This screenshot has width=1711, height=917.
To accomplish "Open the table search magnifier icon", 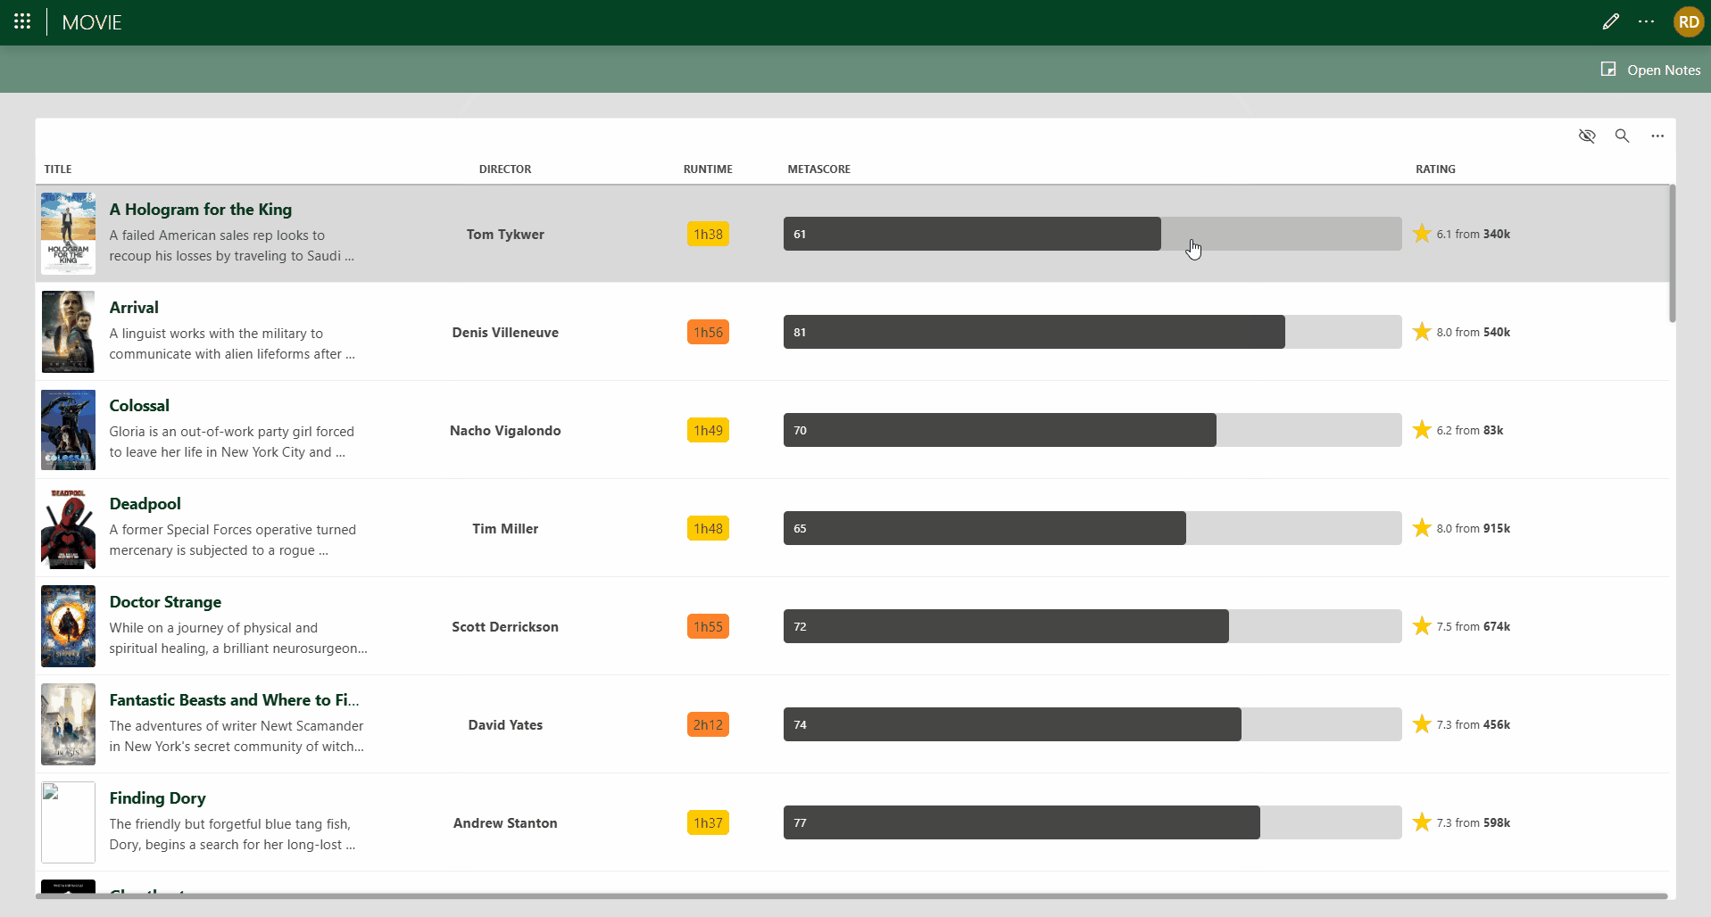I will (1622, 136).
